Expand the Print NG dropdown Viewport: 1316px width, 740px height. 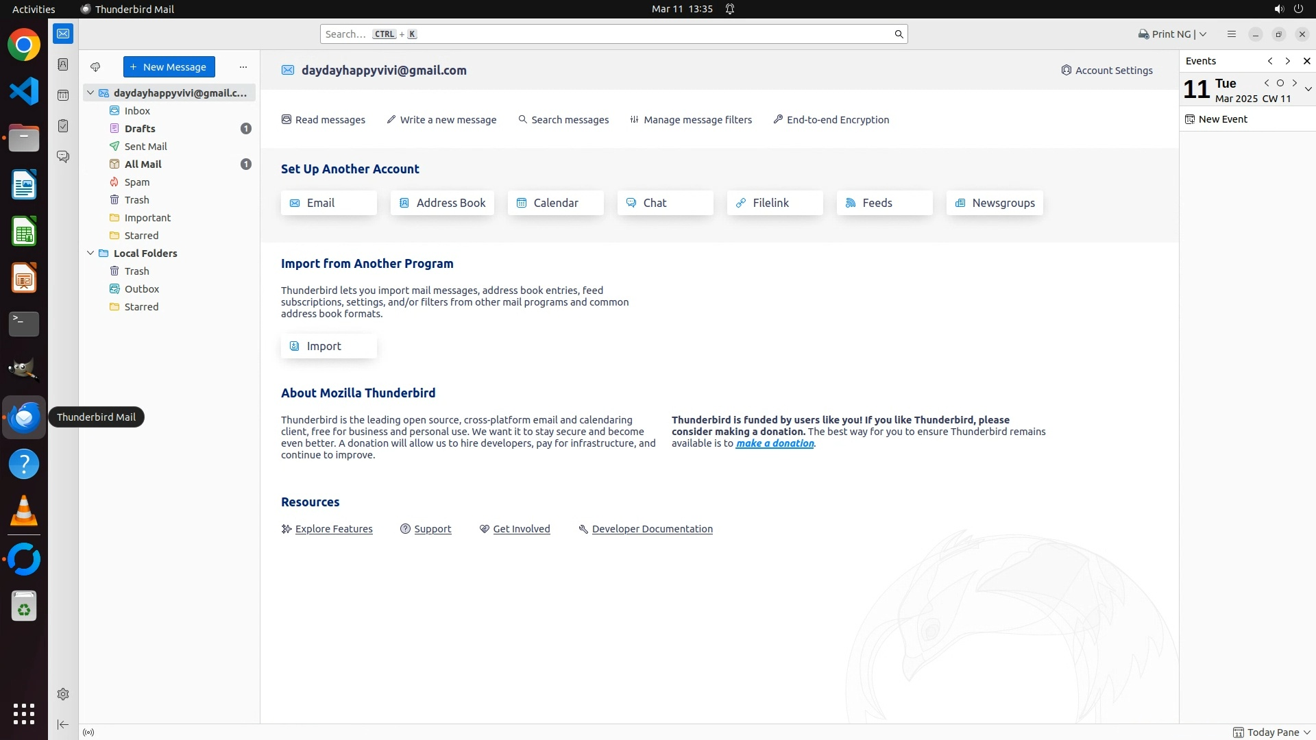coord(1203,34)
